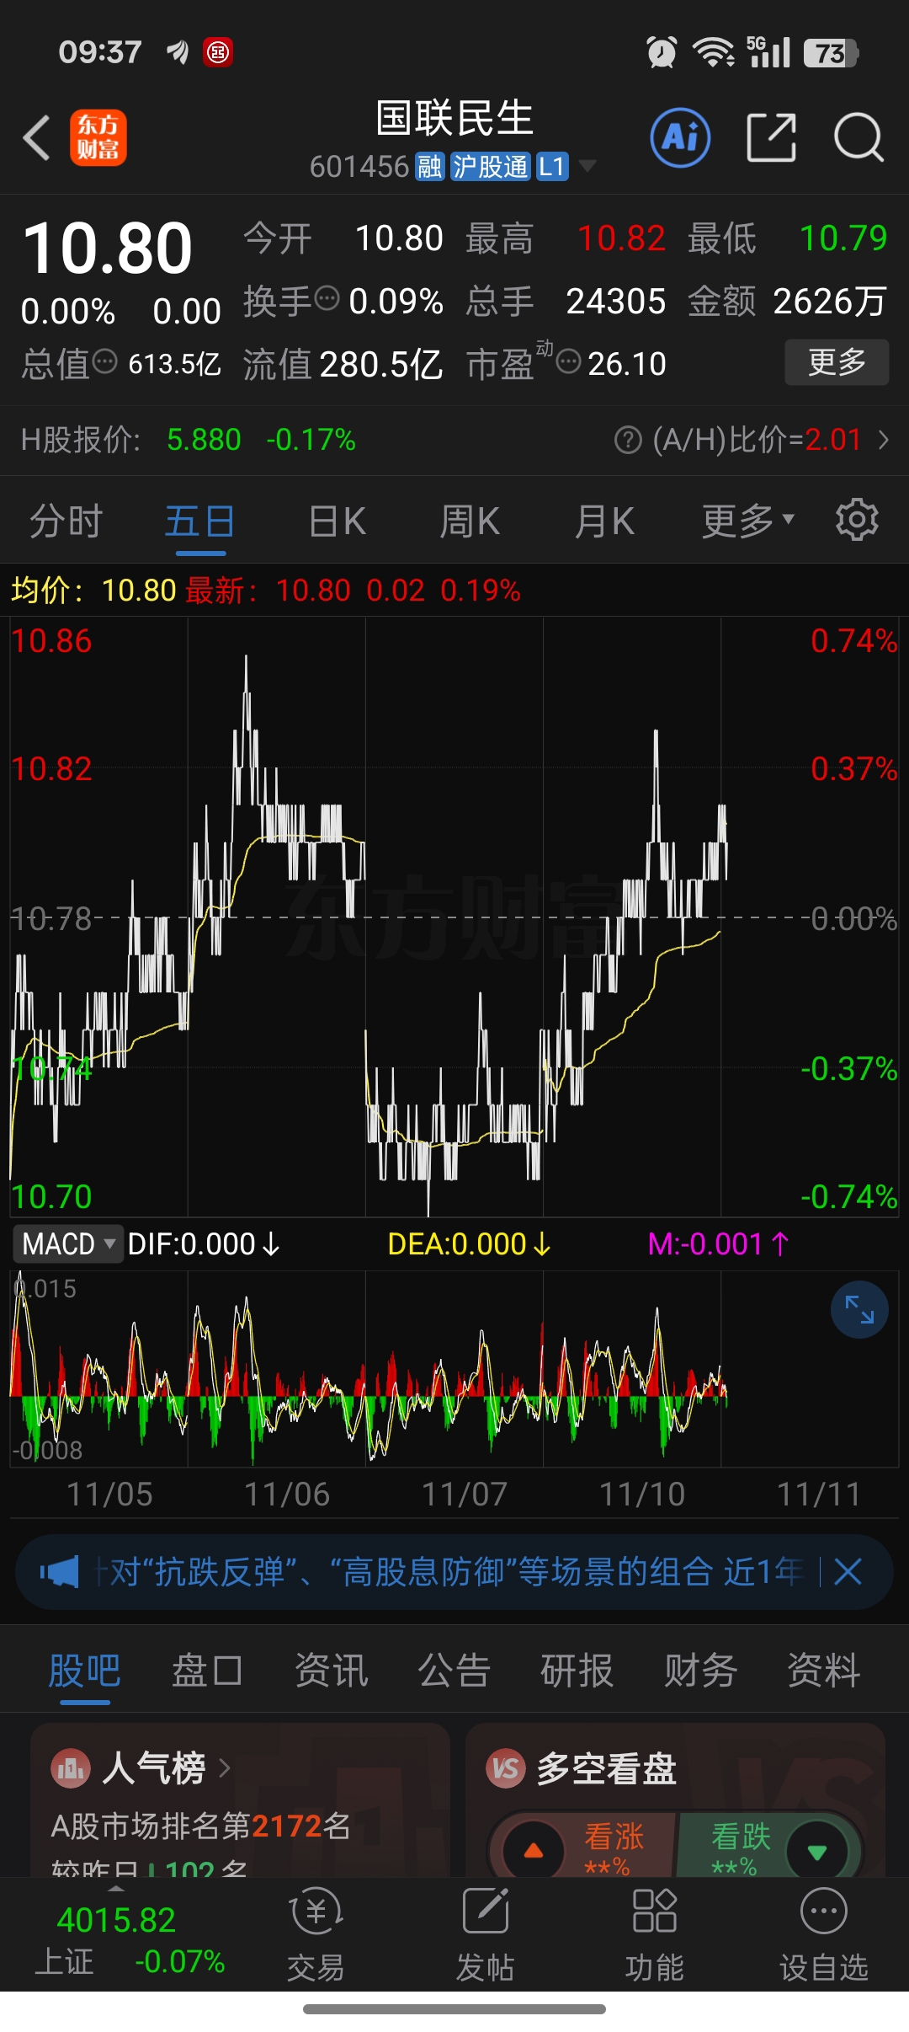Tap the announcement megaphone icon

point(60,1572)
